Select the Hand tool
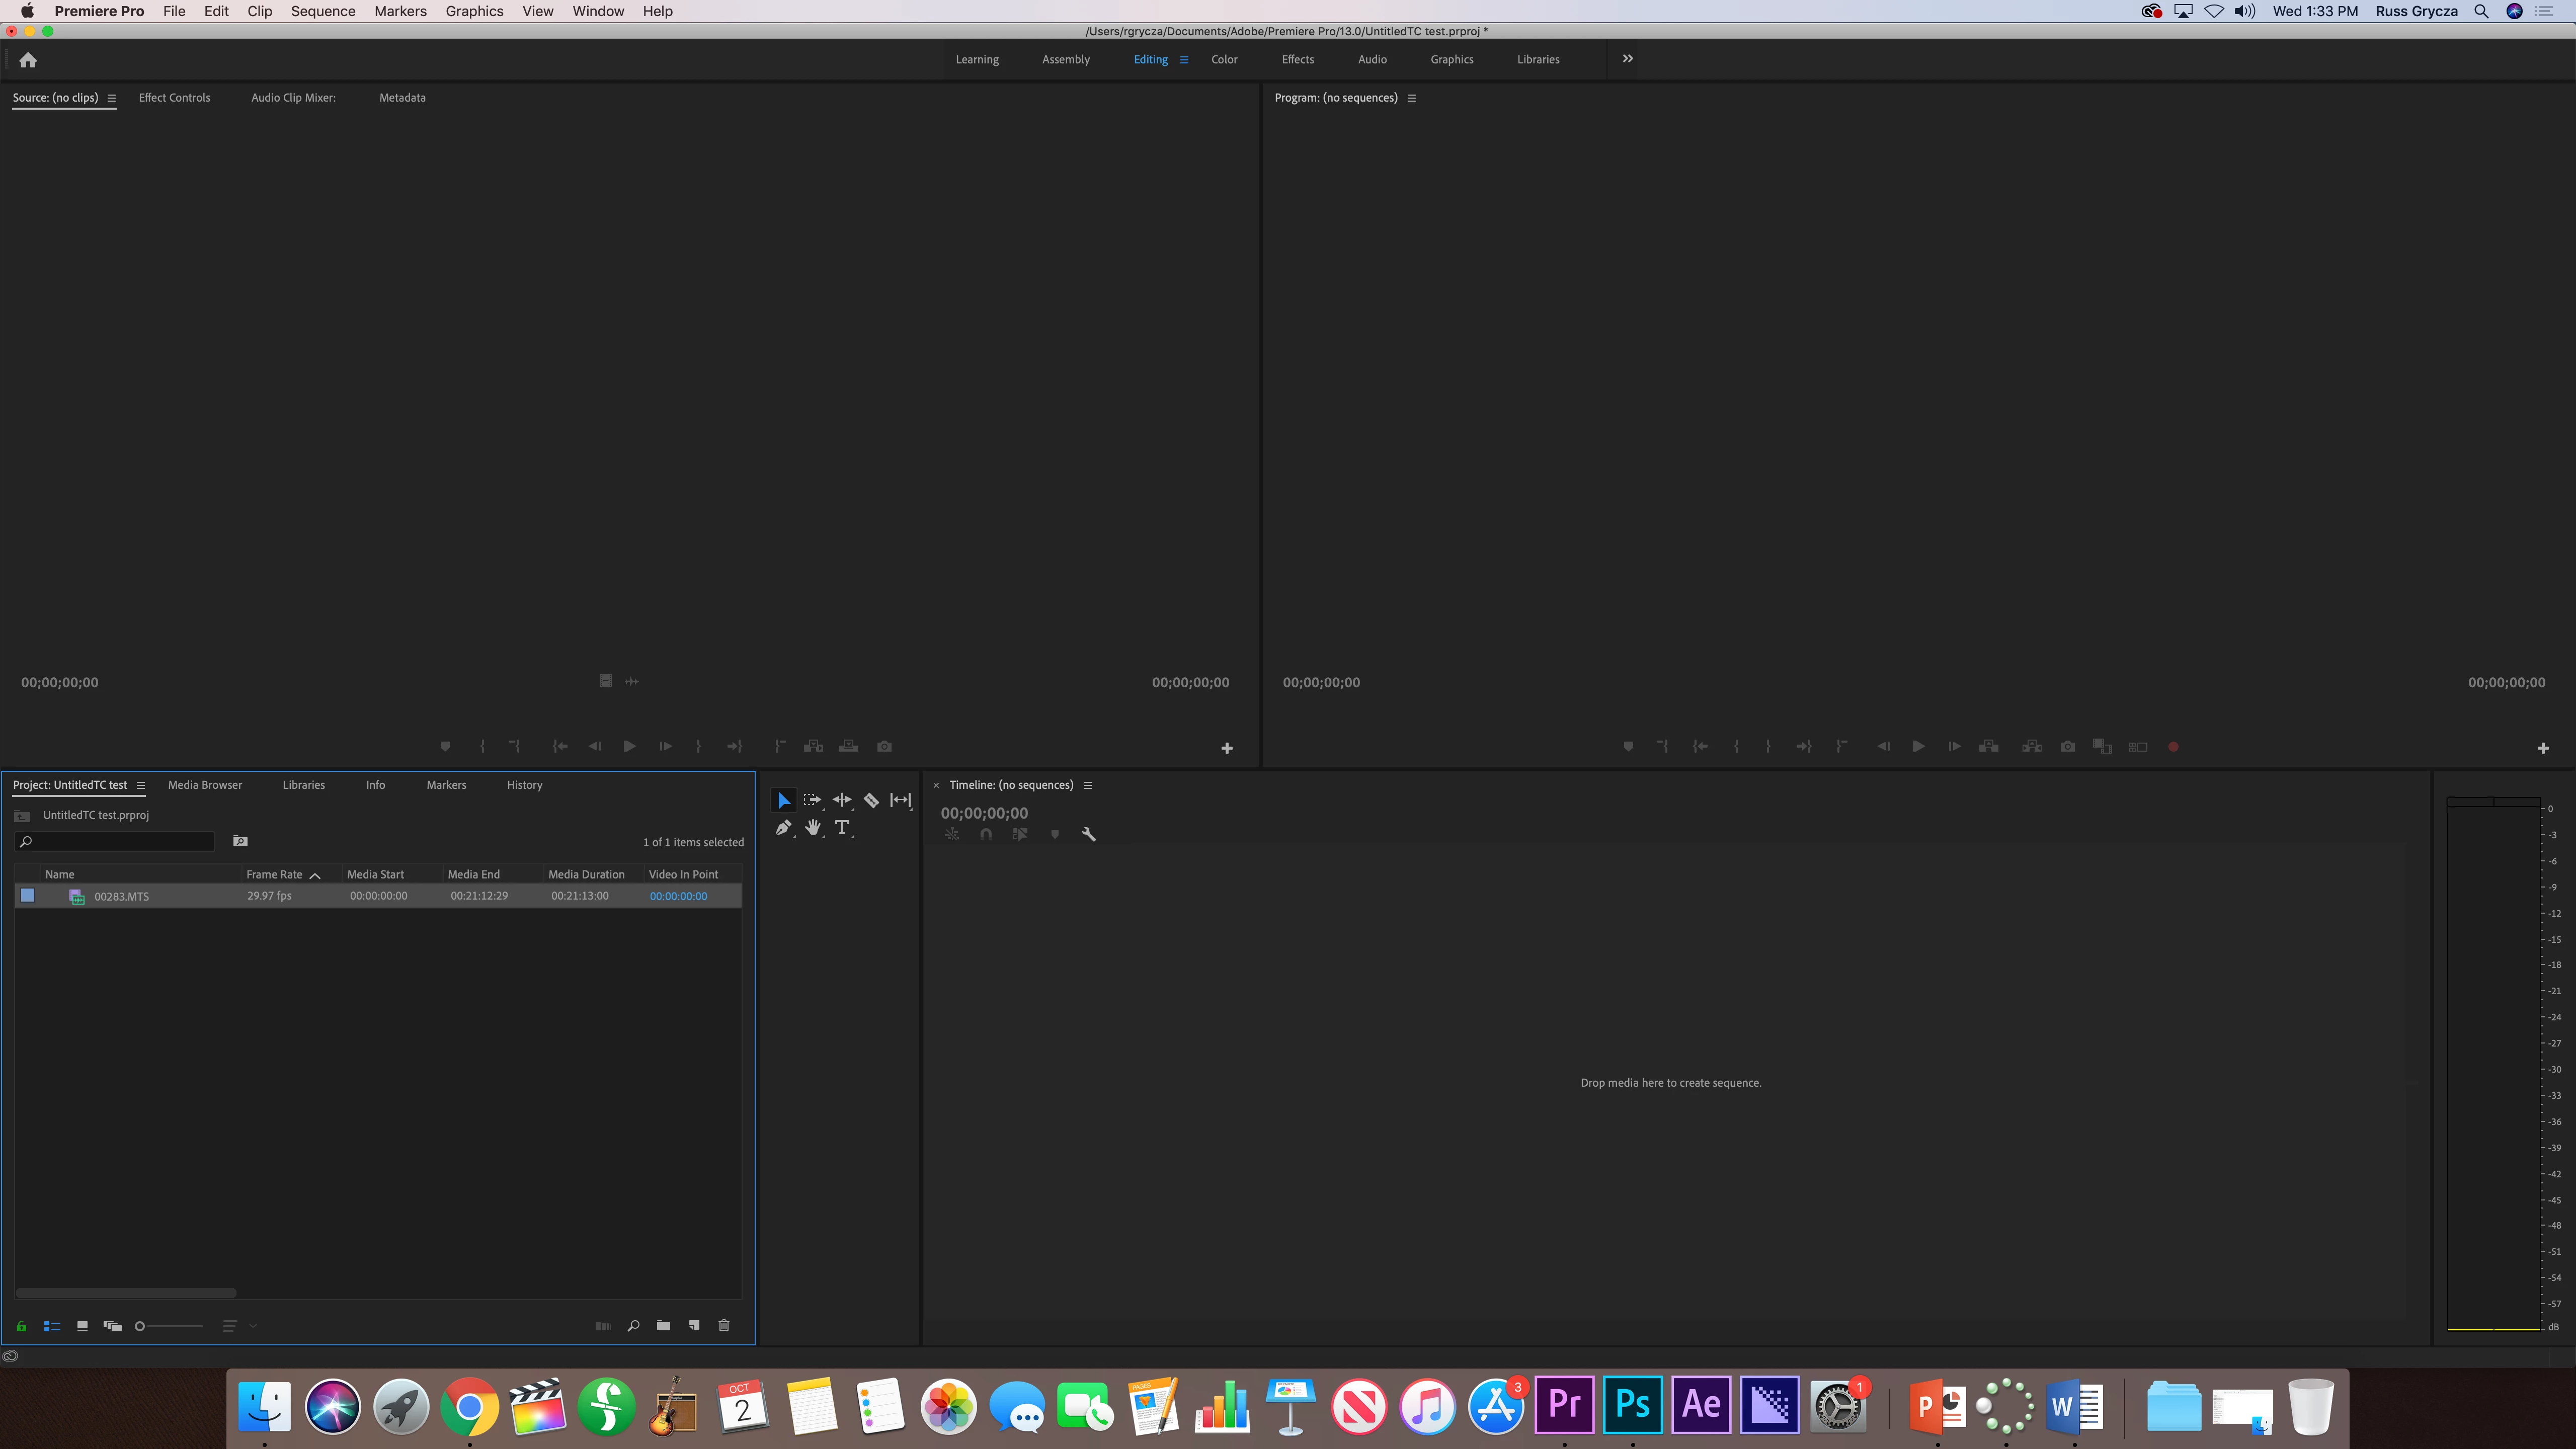This screenshot has width=2576, height=1449. [813, 828]
